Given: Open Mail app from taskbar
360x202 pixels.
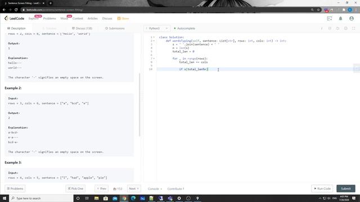Looking at the screenshot, I should coord(115,198).
